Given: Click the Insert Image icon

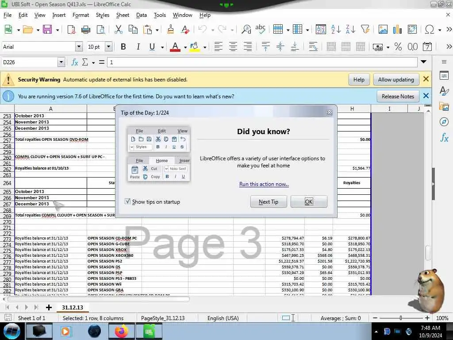Looking at the screenshot, I should click(383, 29).
